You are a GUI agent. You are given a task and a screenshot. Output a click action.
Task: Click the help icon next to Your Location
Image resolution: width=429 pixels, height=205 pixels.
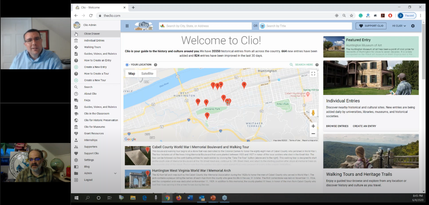point(155,65)
